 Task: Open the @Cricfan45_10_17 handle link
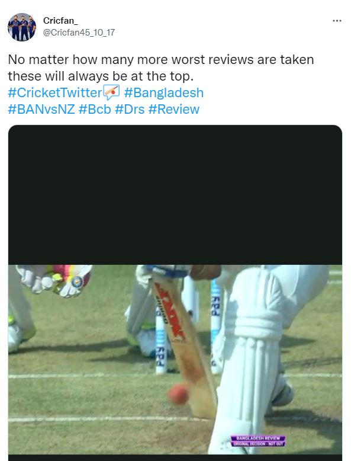tap(79, 33)
